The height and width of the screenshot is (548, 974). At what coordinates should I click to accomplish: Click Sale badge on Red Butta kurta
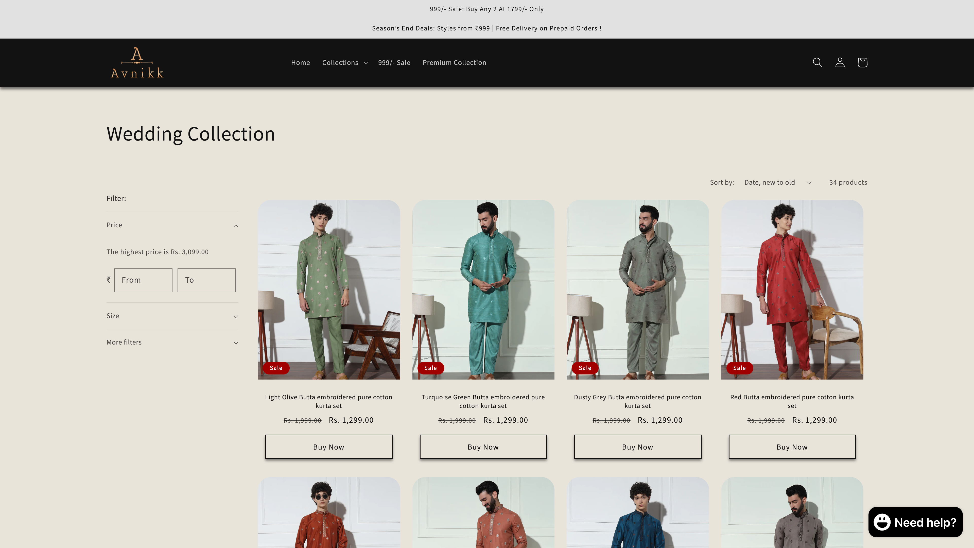739,368
